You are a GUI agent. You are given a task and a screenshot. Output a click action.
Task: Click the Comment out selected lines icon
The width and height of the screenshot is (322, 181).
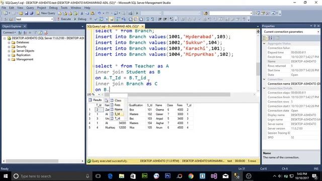tap(147, 19)
